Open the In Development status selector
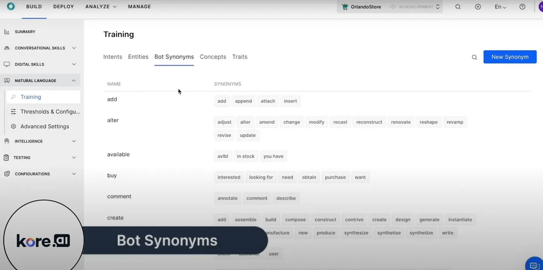The image size is (543, 270). 415,7
